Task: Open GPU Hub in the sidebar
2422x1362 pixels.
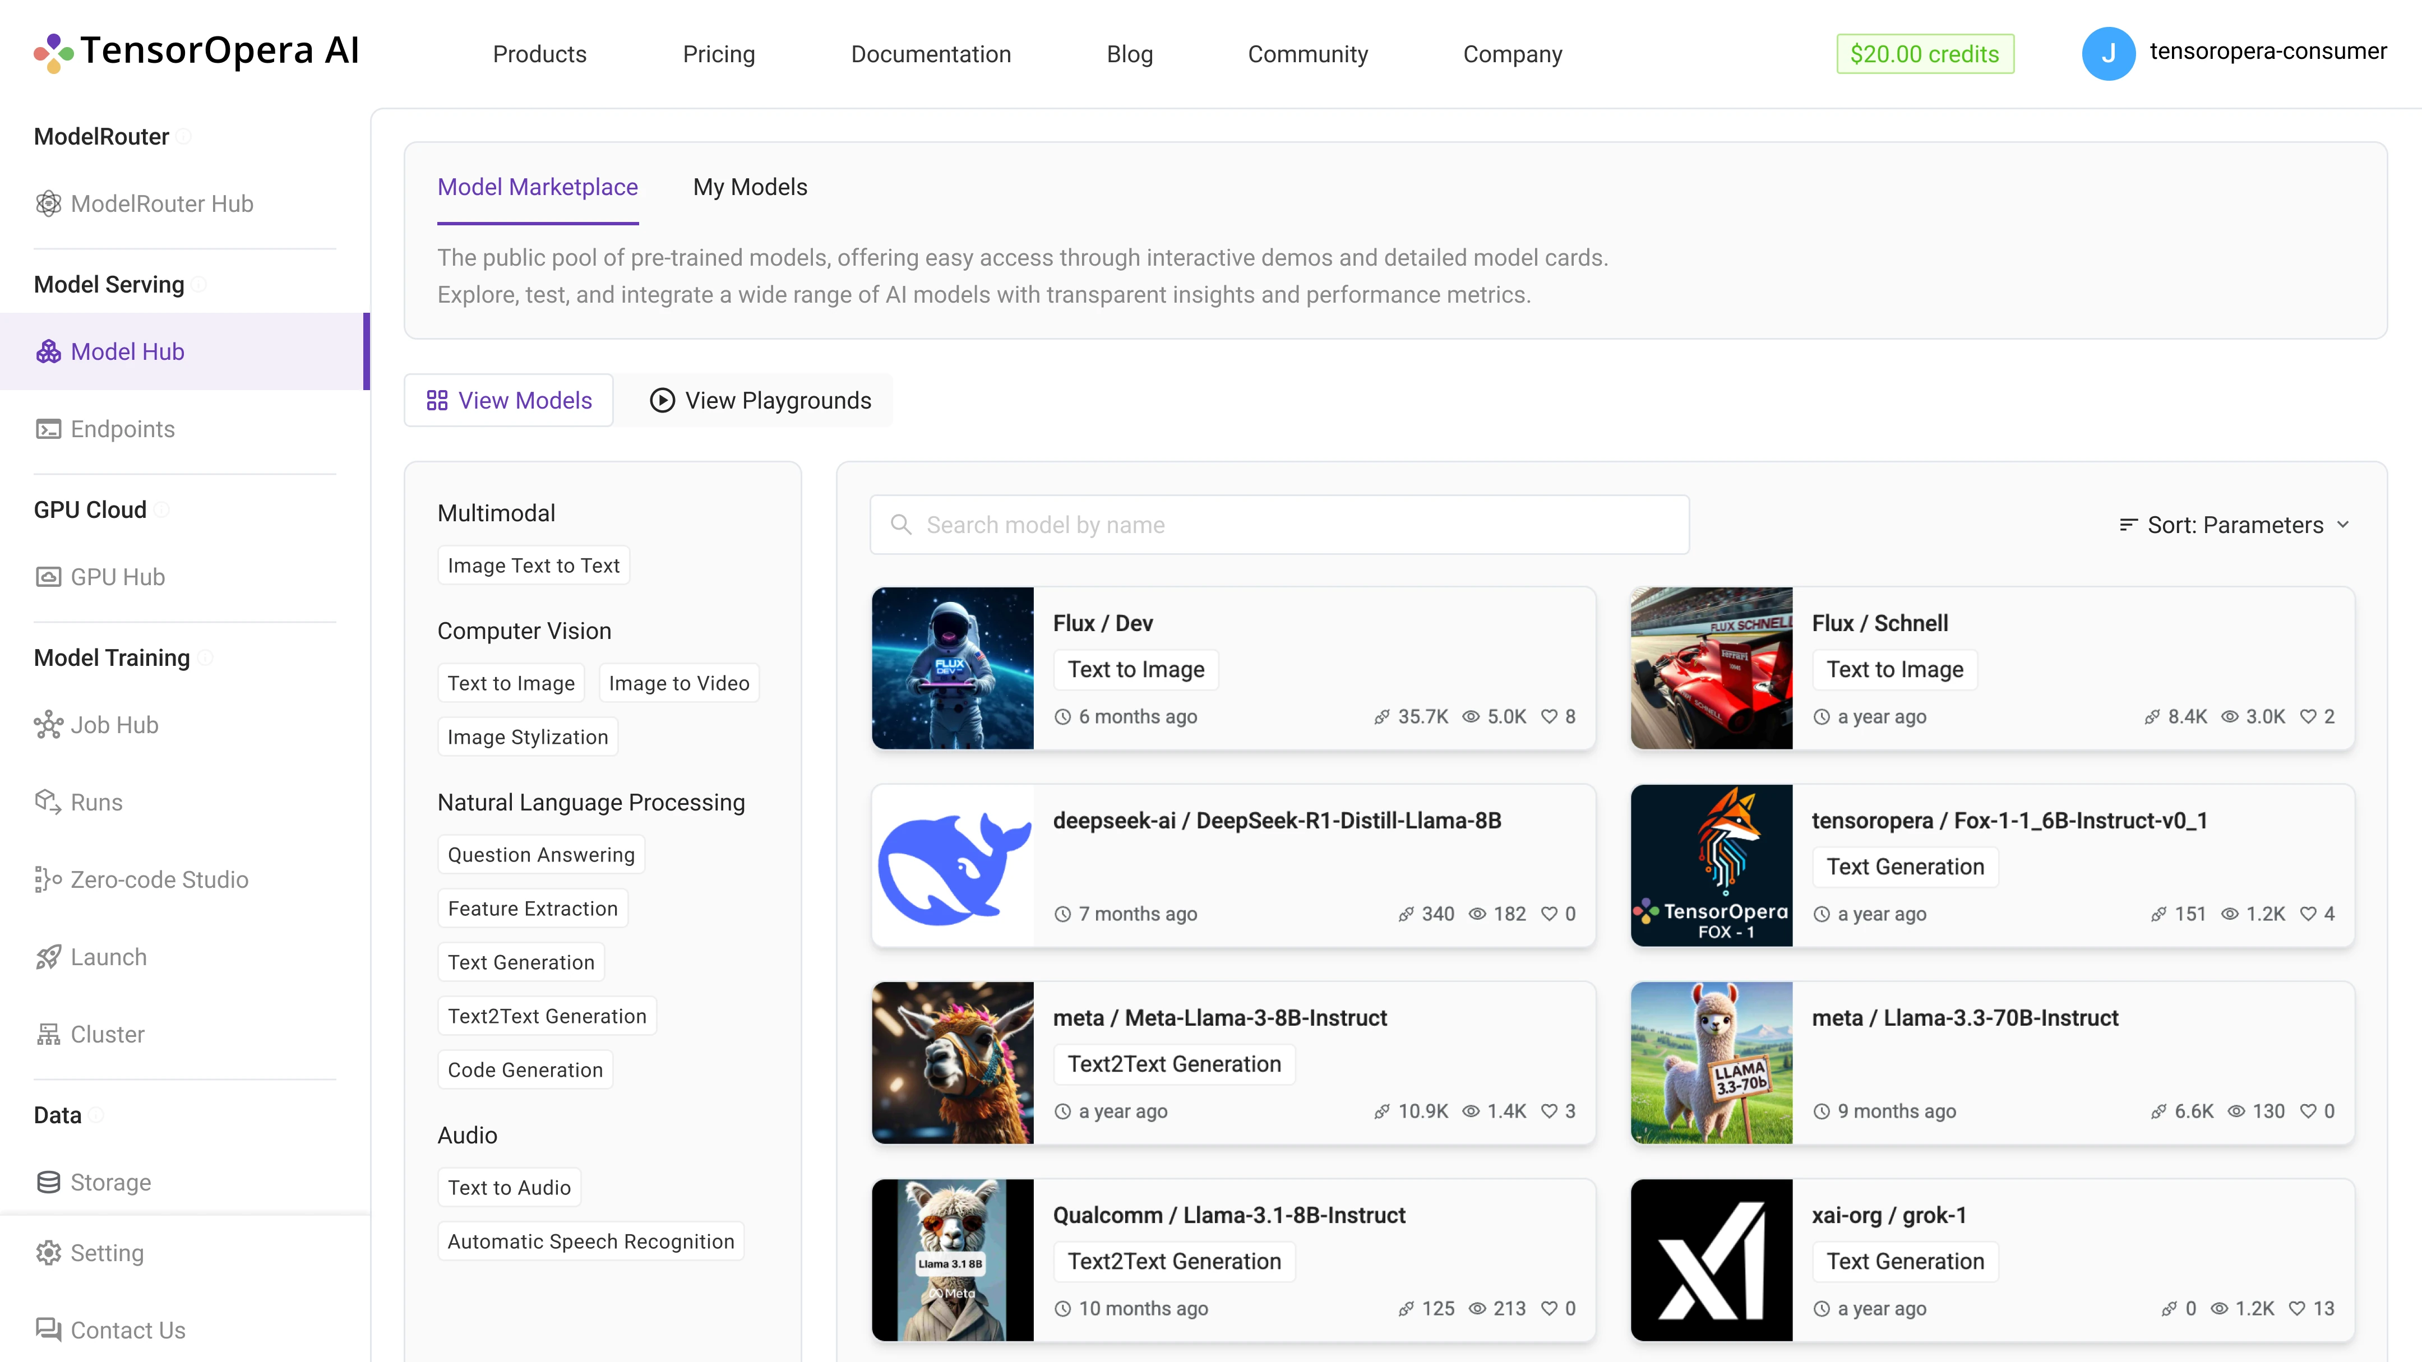Action: pyautogui.click(x=118, y=577)
